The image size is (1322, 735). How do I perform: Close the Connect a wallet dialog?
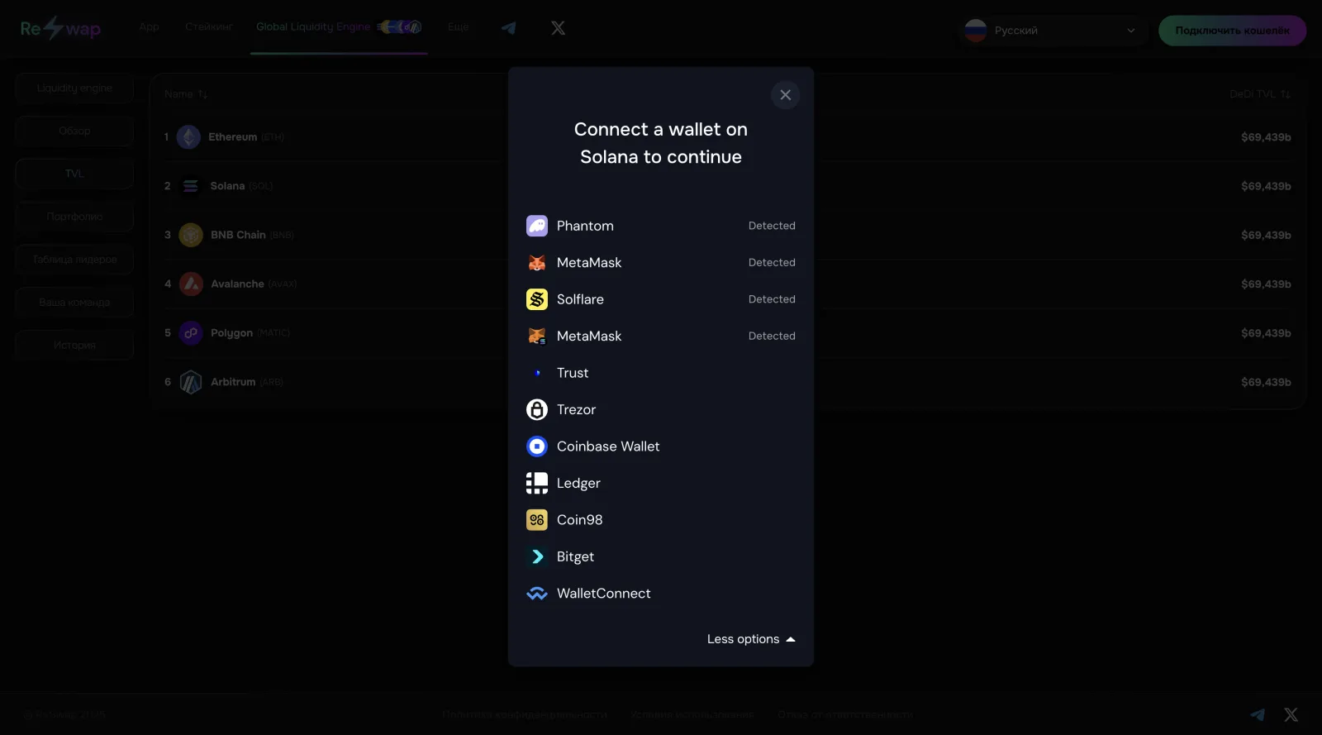click(785, 95)
